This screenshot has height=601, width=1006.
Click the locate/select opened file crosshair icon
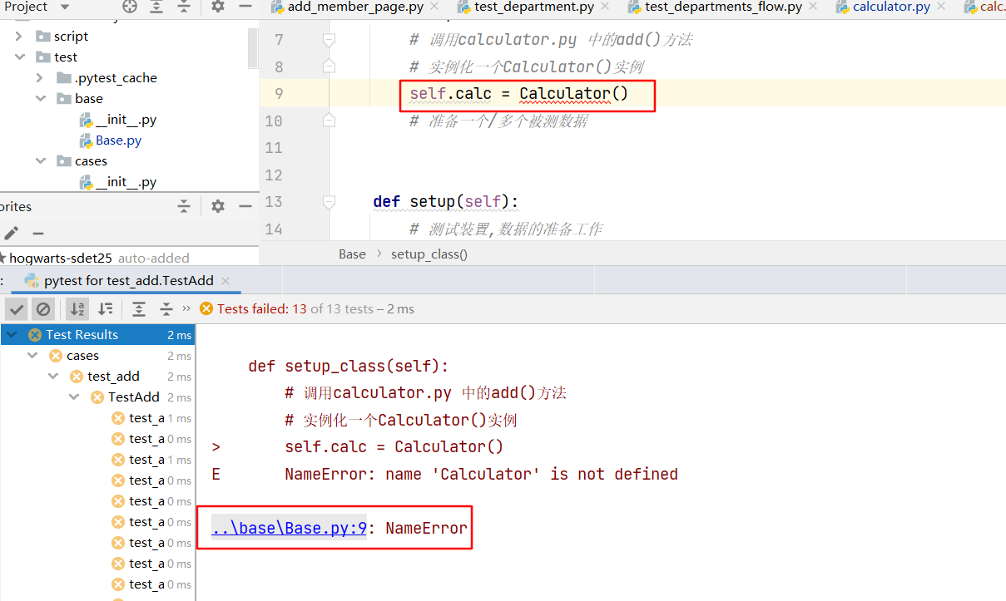pyautogui.click(x=130, y=7)
